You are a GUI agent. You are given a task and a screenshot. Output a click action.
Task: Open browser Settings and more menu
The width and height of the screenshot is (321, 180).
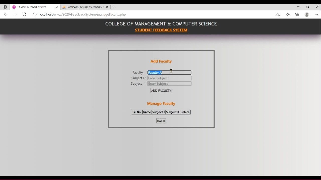[x=316, y=14]
